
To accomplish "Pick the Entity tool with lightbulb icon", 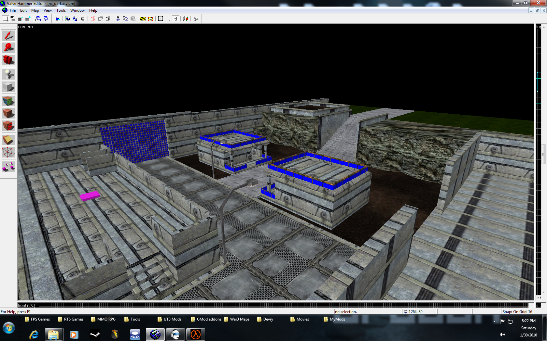I will [x=8, y=74].
